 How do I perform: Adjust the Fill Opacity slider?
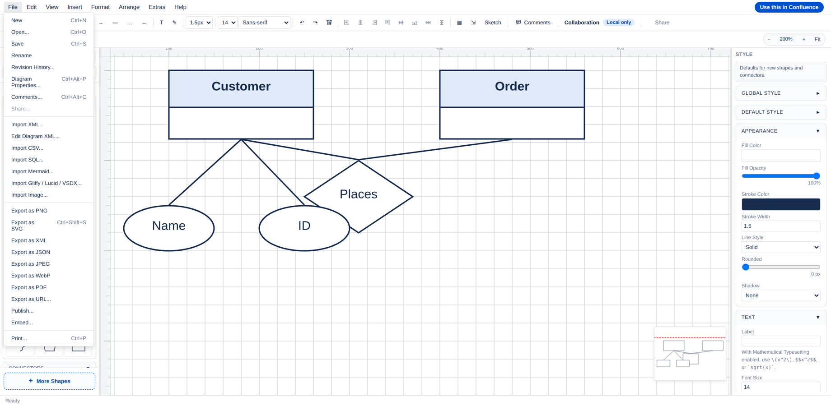point(780,176)
